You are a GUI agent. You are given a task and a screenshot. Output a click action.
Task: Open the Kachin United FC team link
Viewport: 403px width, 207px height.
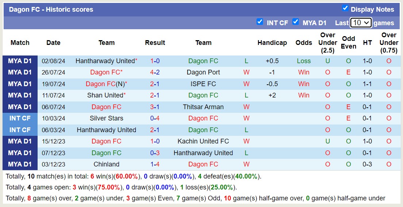[x=203, y=141]
